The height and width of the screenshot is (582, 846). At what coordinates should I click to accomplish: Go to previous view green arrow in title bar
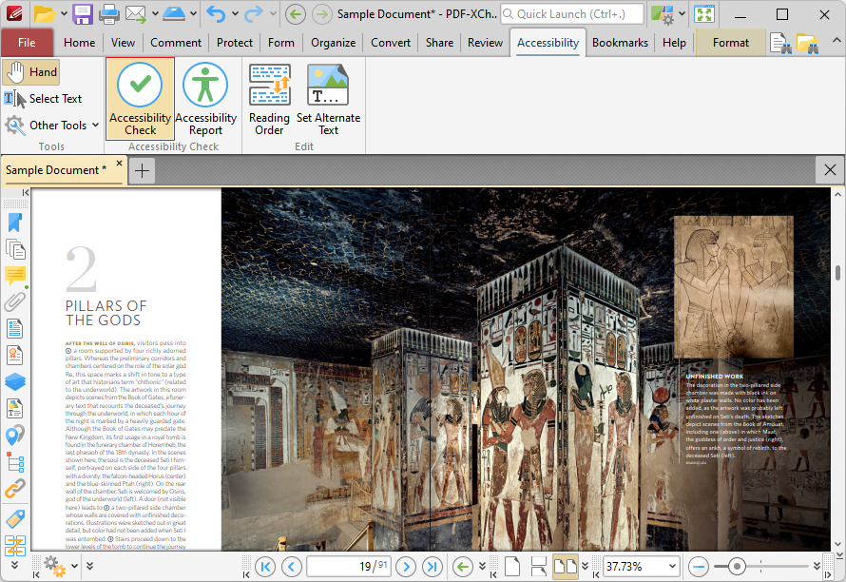click(x=295, y=14)
